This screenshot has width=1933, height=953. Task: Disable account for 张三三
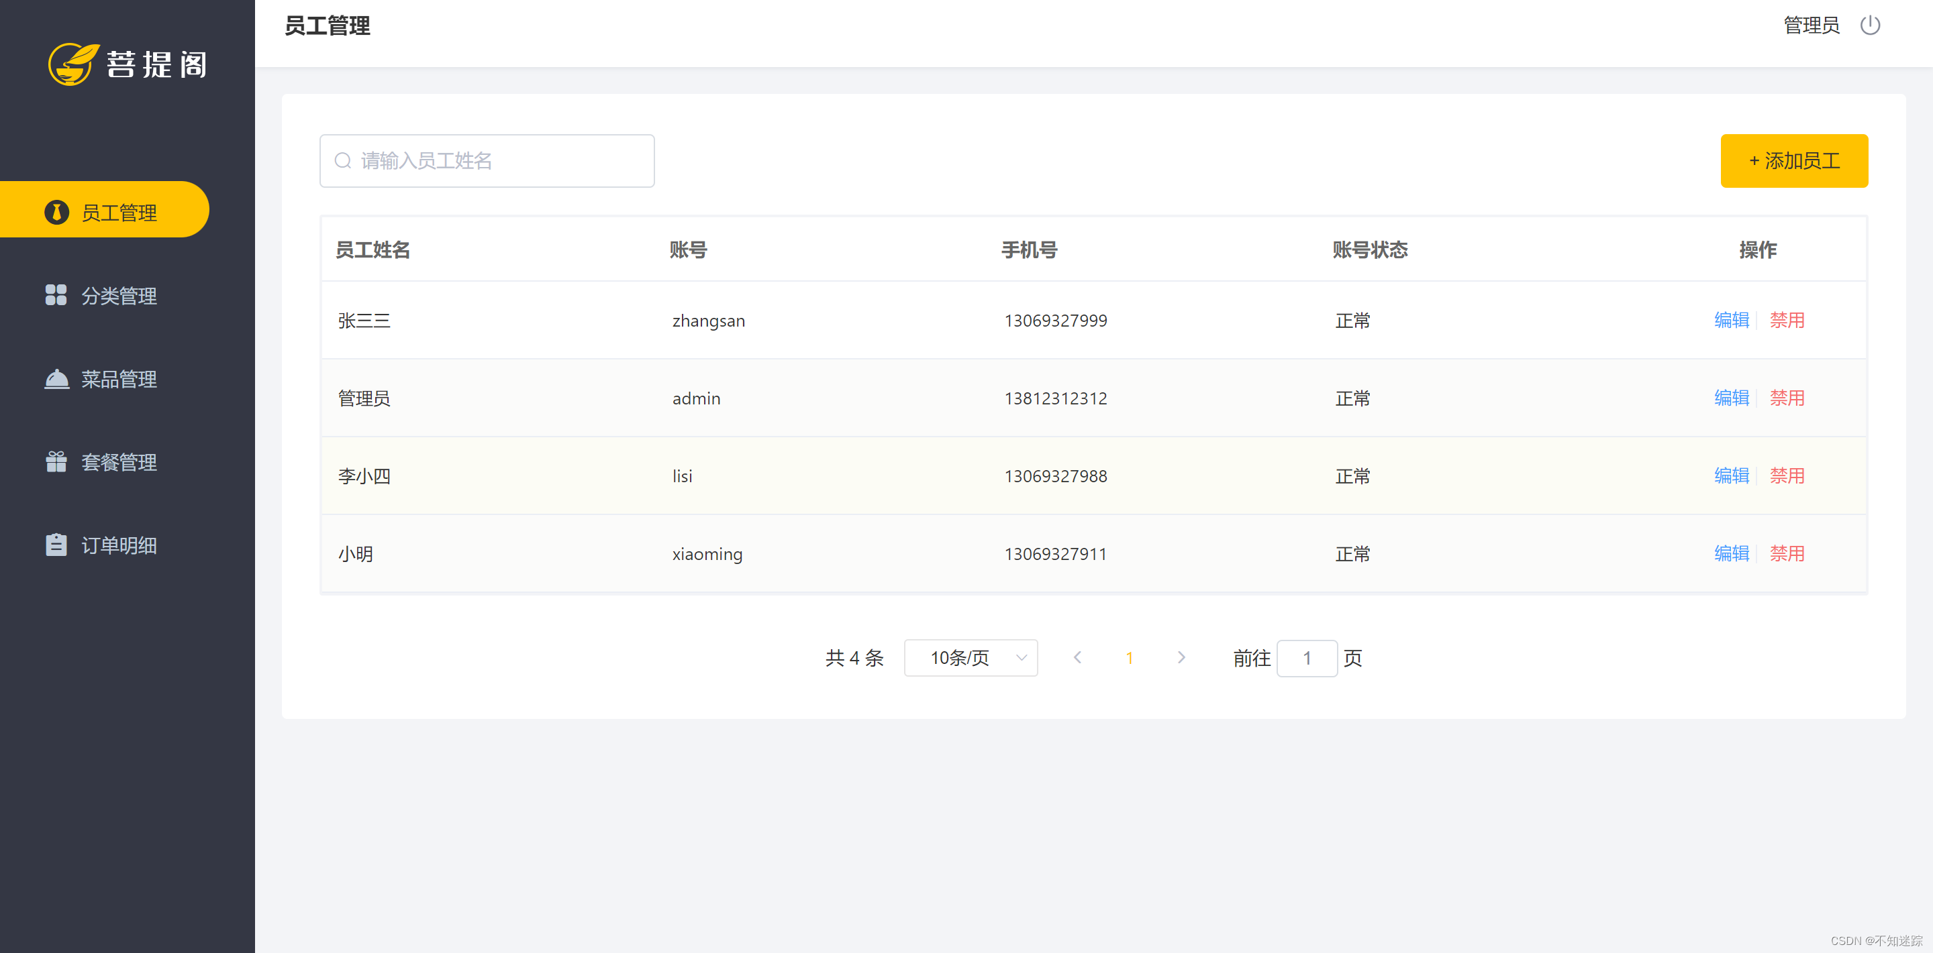[1787, 320]
